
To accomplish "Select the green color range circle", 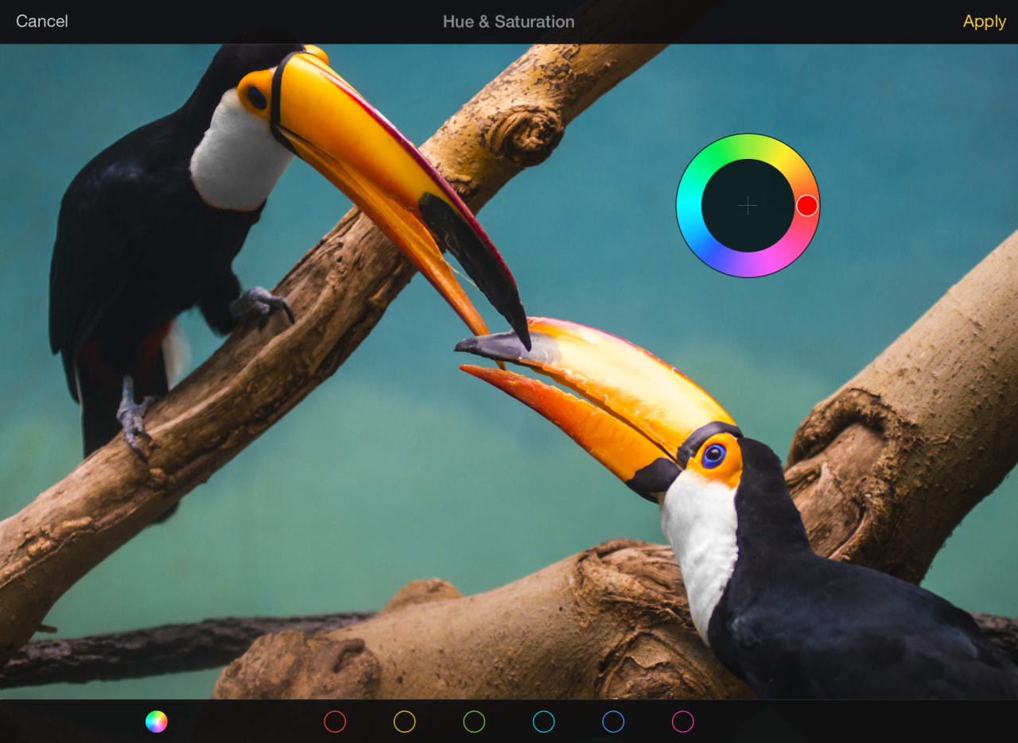I will click(x=474, y=722).
